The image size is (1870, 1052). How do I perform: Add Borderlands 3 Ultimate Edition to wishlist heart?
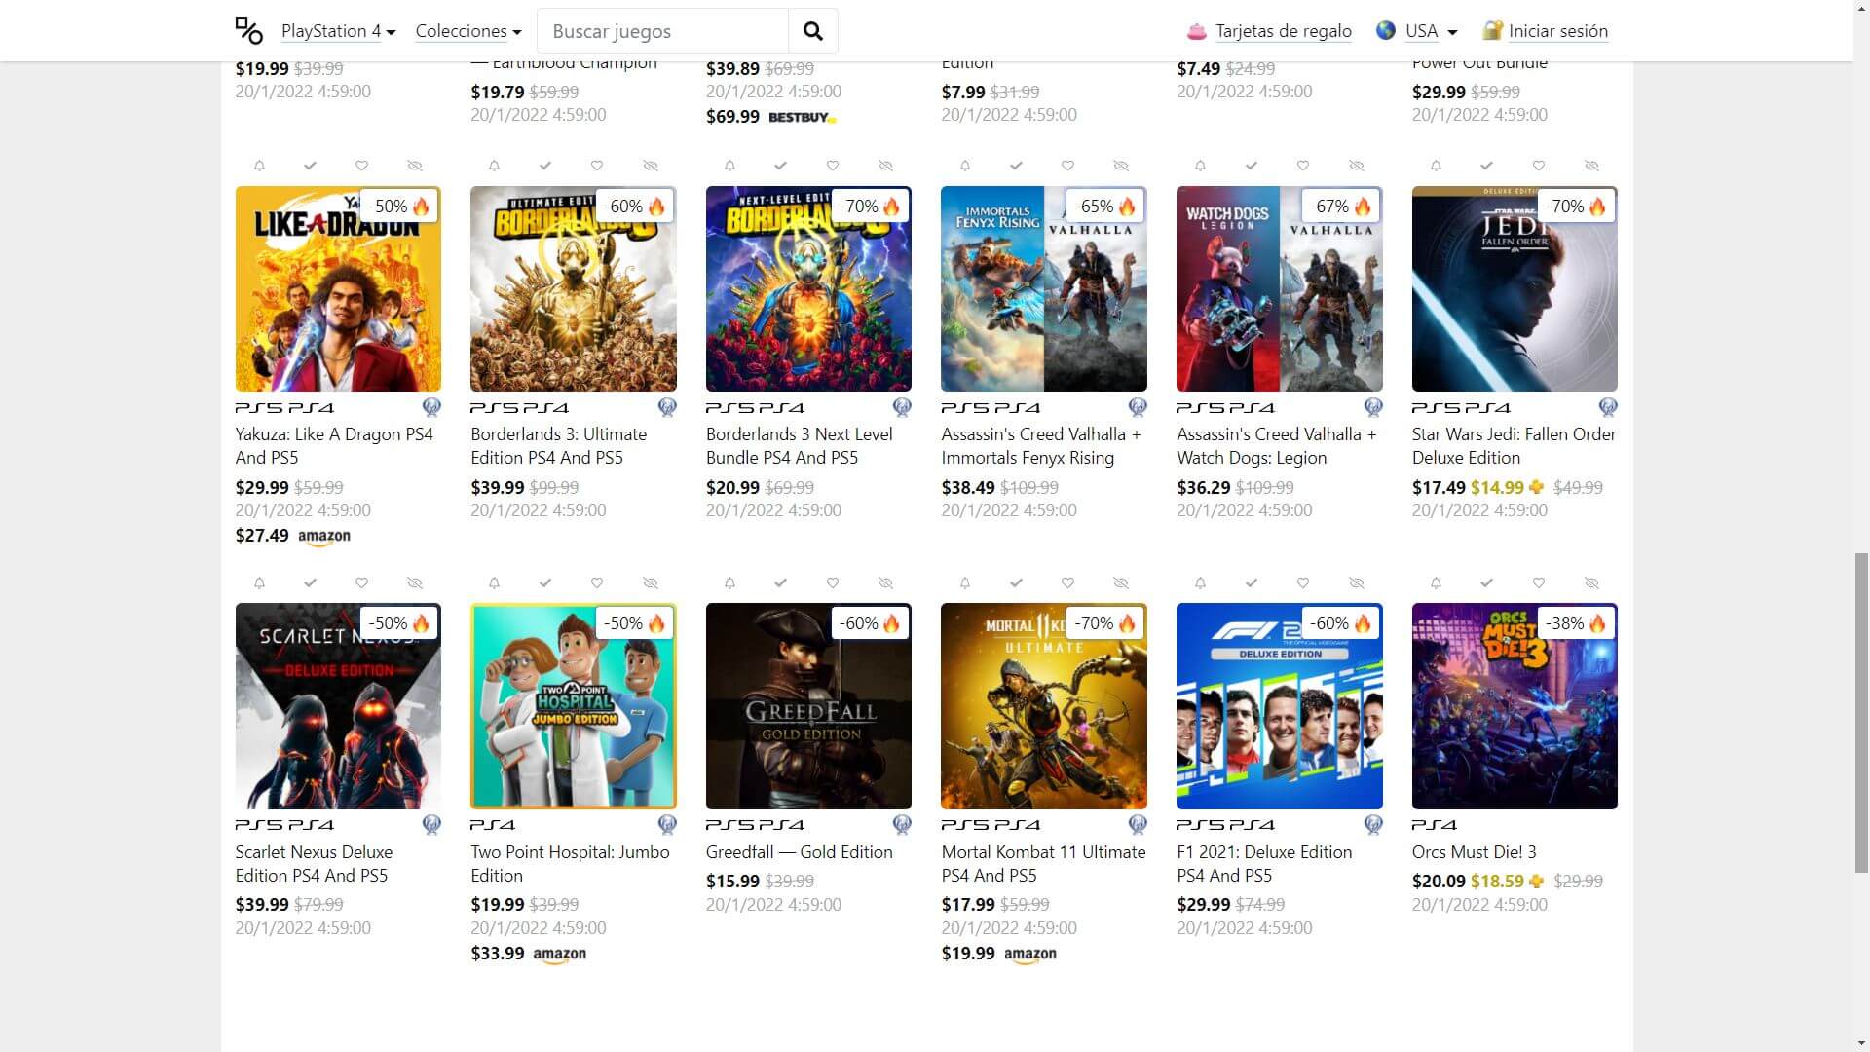point(597,166)
